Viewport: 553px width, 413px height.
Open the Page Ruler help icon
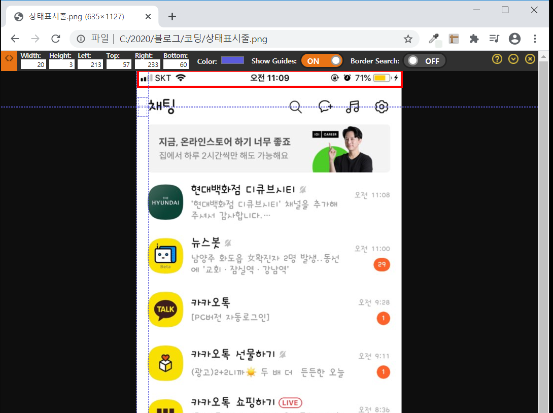point(497,59)
